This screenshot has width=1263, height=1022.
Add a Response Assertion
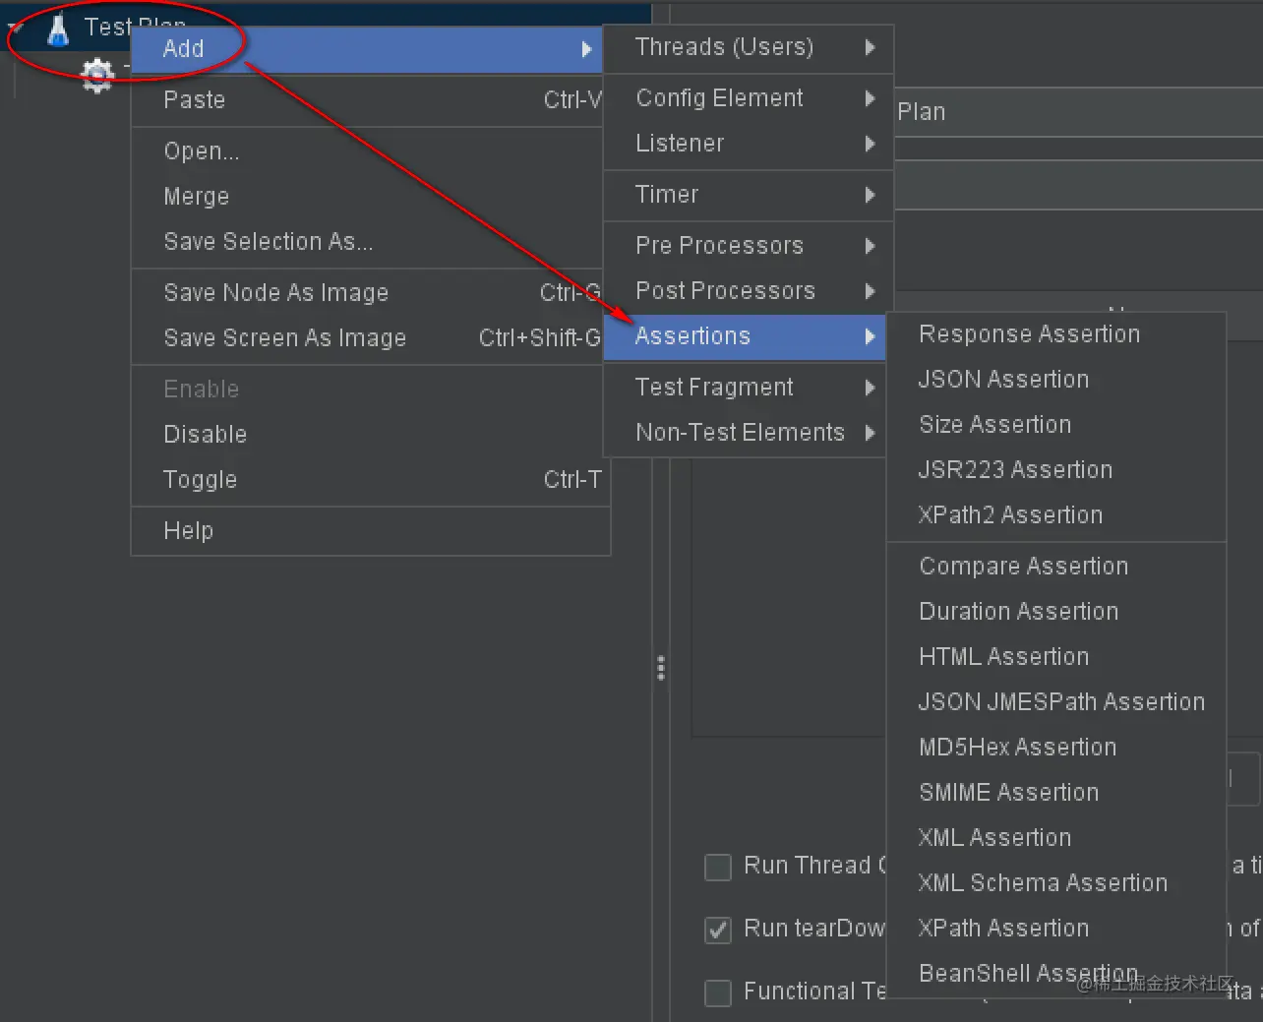tap(1056, 333)
